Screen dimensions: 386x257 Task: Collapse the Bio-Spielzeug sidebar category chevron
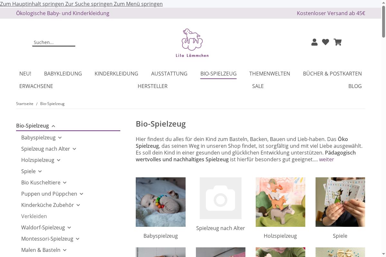click(53, 126)
